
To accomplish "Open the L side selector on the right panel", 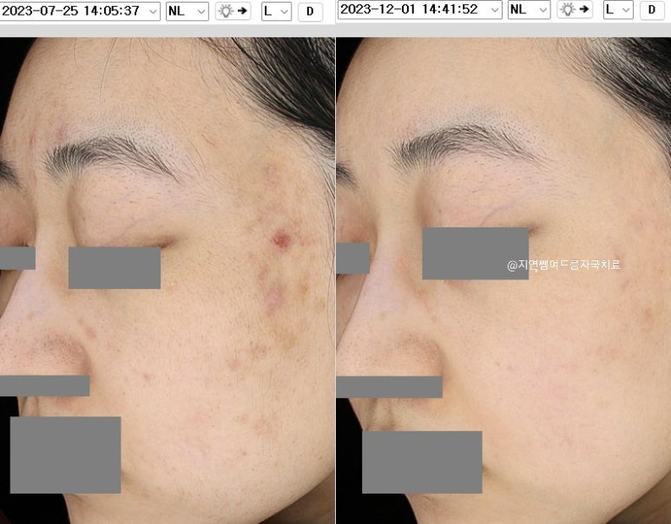I will tap(618, 10).
